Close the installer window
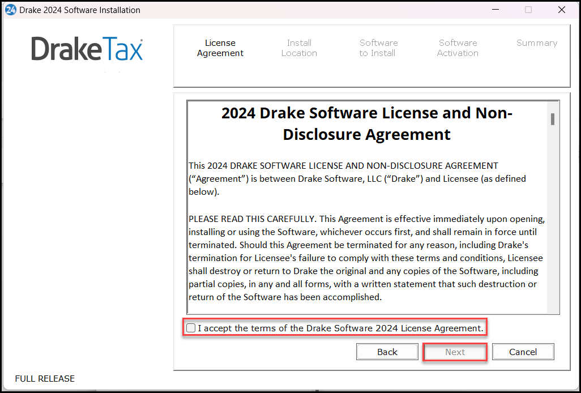Image resolution: width=581 pixels, height=393 pixels. click(x=562, y=10)
